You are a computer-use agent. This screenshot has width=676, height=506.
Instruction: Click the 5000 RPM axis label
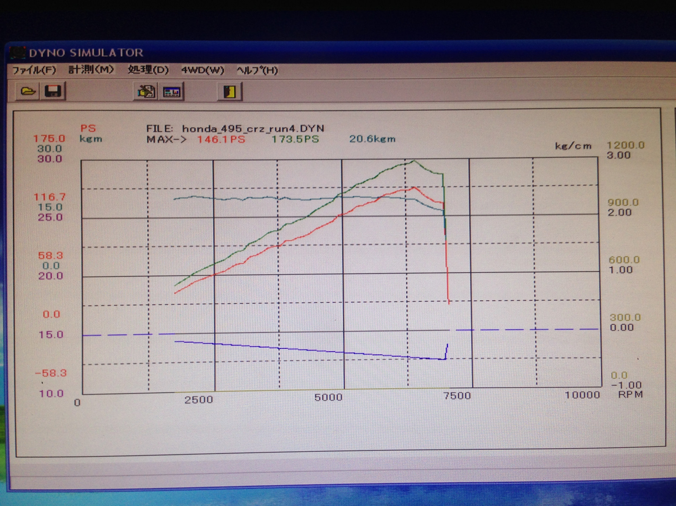click(328, 397)
